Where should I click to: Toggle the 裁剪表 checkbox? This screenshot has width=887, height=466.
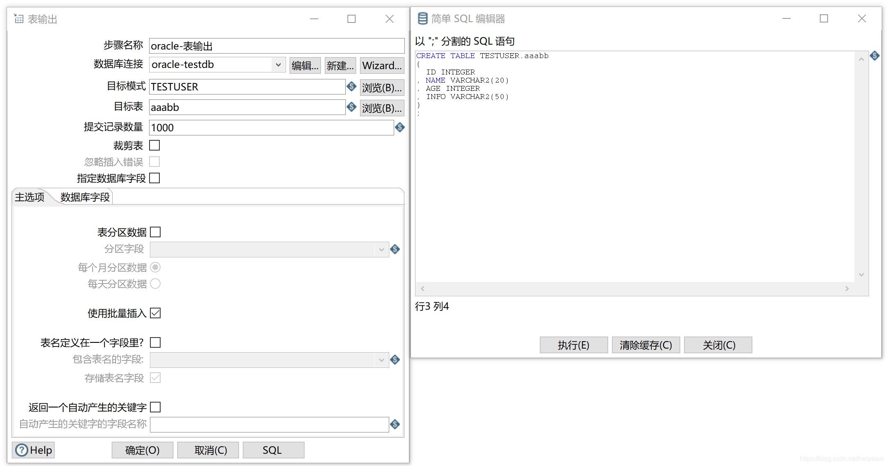[x=154, y=145]
